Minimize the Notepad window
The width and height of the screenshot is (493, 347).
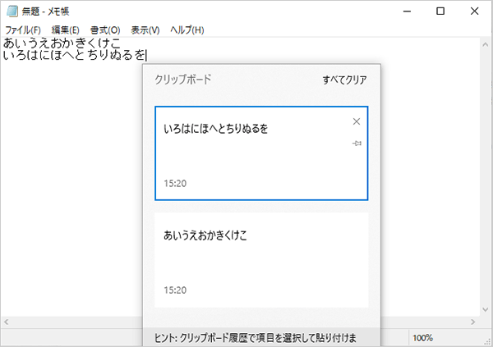(x=408, y=11)
